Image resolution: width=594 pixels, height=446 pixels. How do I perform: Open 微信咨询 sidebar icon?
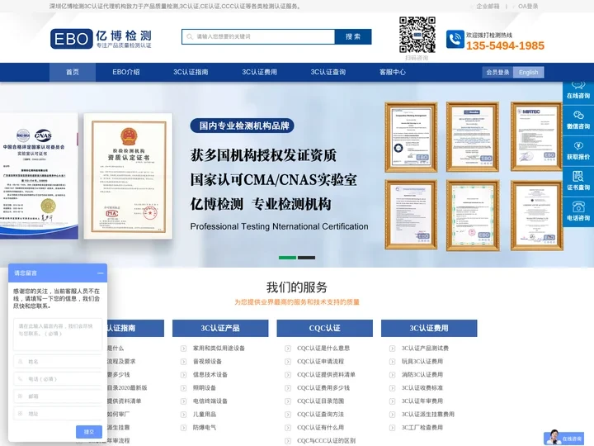point(578,121)
